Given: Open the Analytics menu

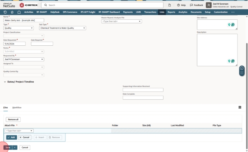Looking at the screenshot, I should click(x=183, y=12).
